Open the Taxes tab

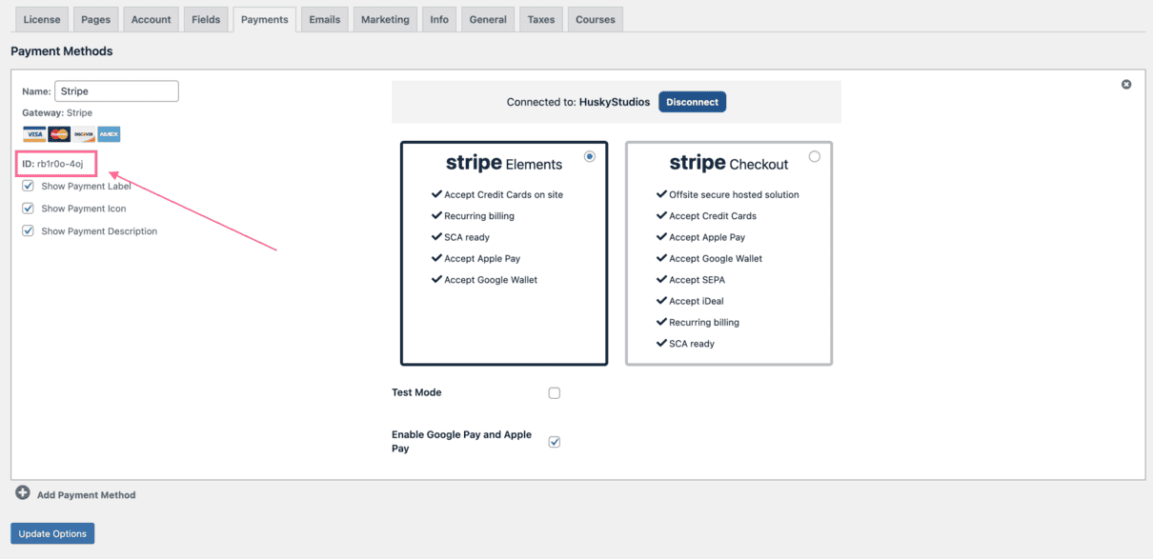coord(541,19)
